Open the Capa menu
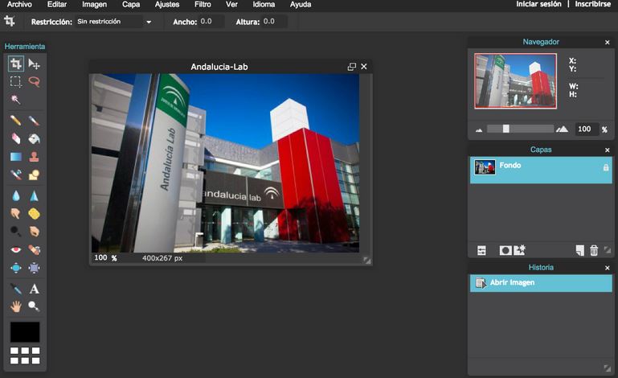Image resolution: width=618 pixels, height=378 pixels. click(131, 4)
